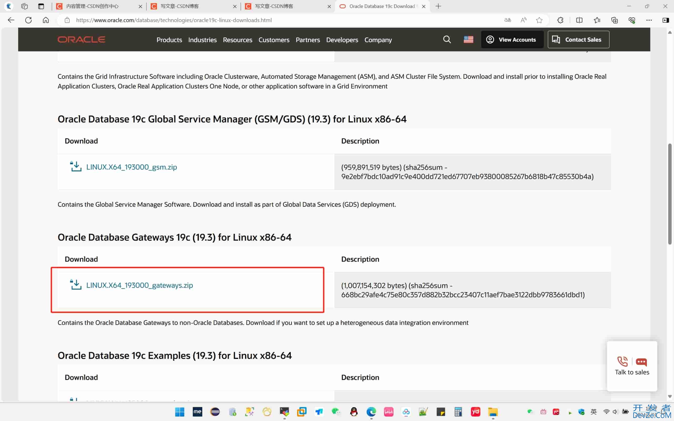
Task: Click the translate page icon
Action: coord(508,20)
